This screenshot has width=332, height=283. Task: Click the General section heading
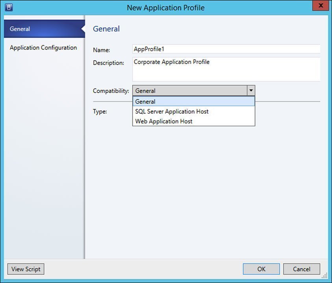[x=107, y=29]
